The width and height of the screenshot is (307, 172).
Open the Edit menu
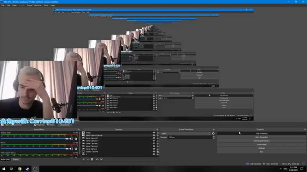[8, 5]
